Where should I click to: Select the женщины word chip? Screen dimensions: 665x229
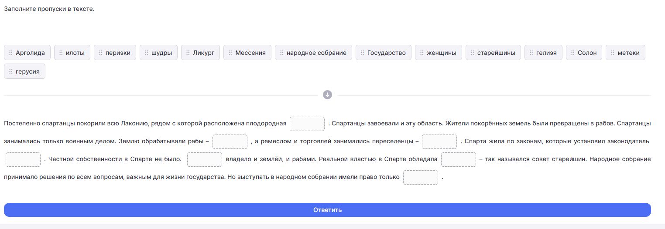click(x=438, y=53)
